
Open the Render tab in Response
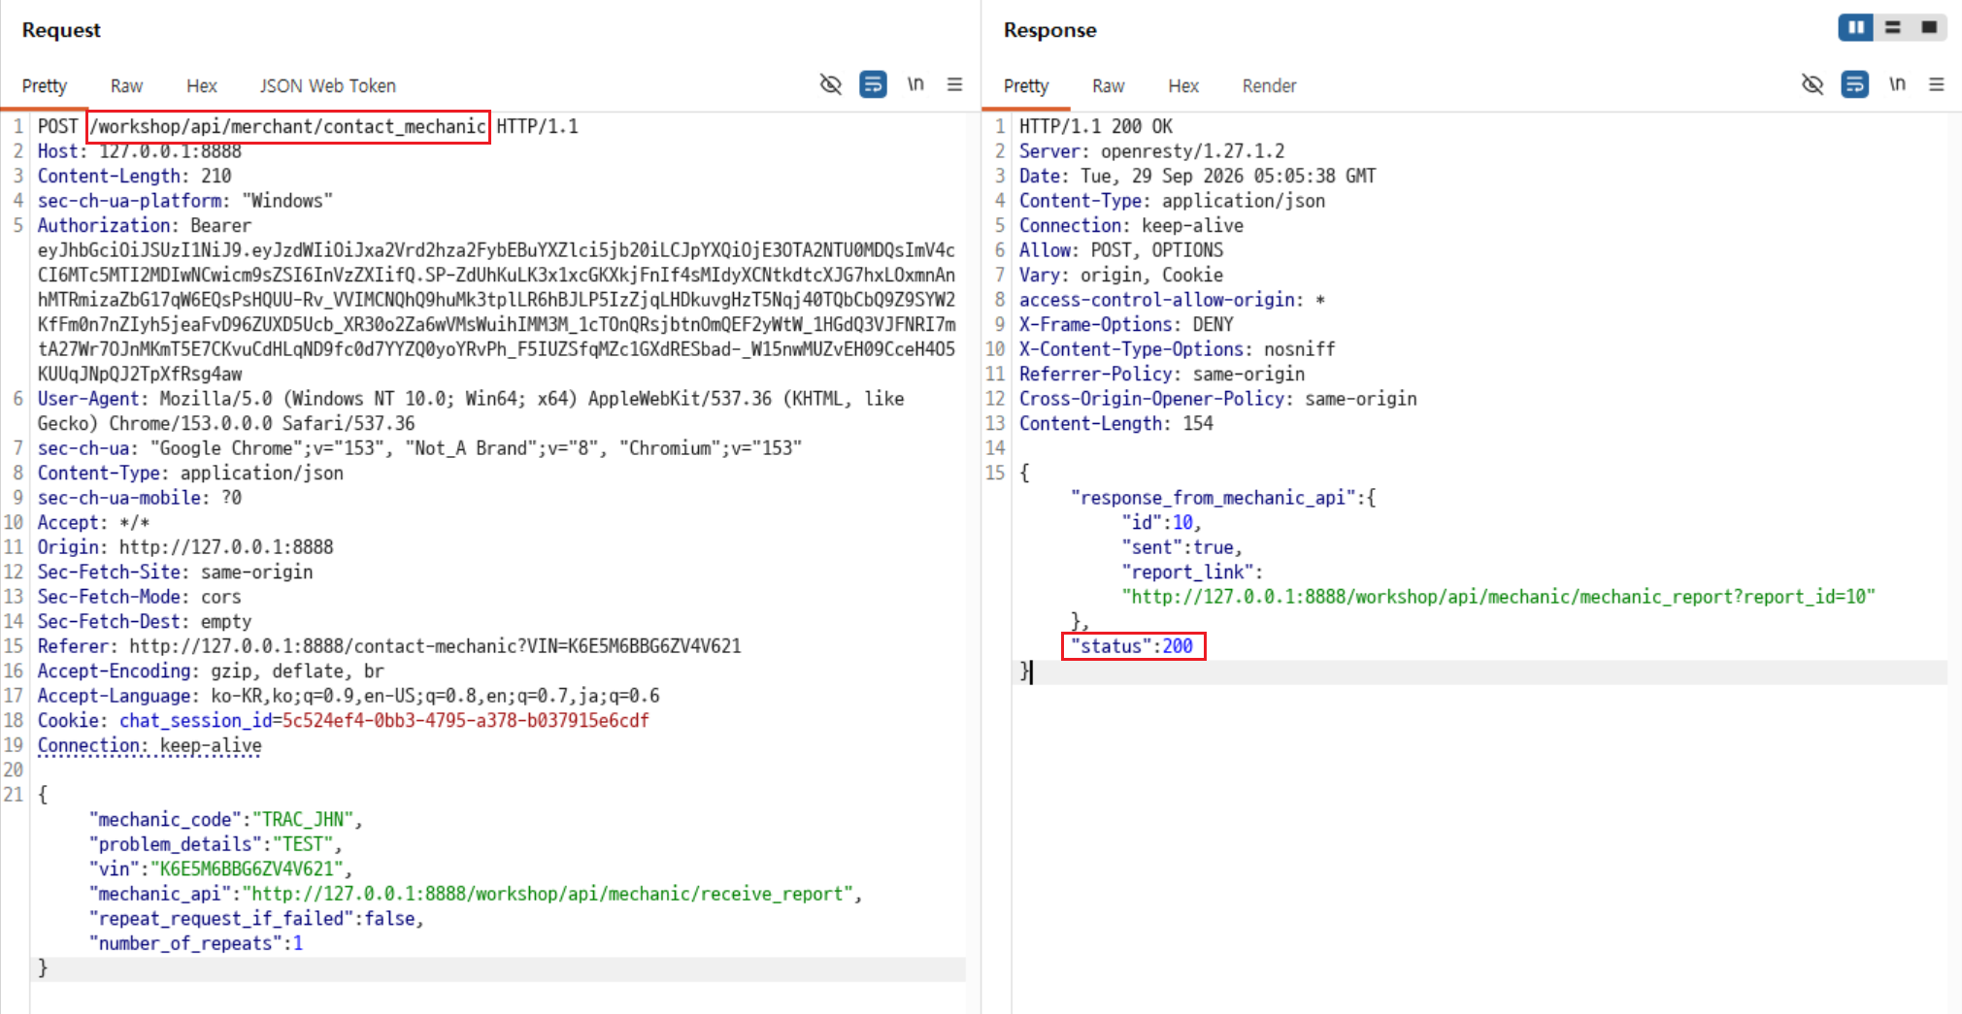[x=1269, y=86]
